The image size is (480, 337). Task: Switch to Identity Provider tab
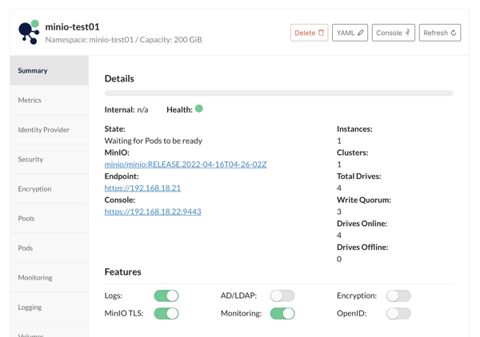click(50, 130)
